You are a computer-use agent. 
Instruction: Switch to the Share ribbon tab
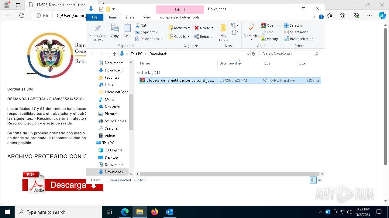pos(130,17)
